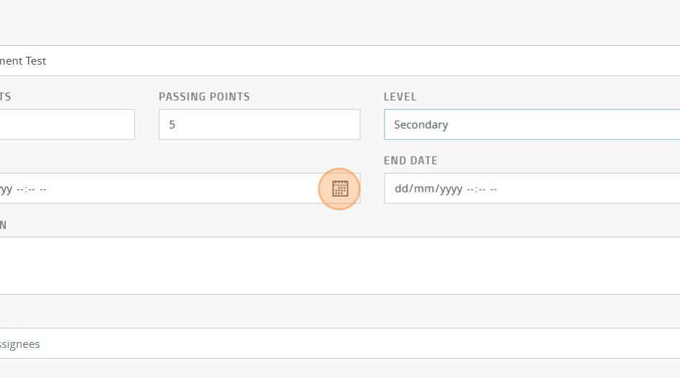Click the END DATE label
This screenshot has width=680, height=378.
410,160
